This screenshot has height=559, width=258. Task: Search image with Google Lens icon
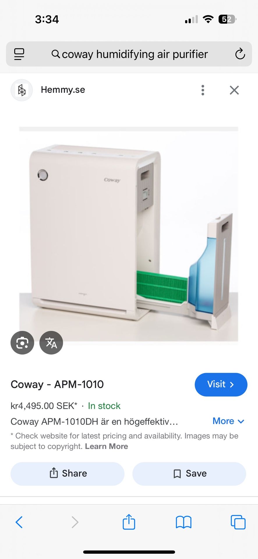tap(22, 343)
